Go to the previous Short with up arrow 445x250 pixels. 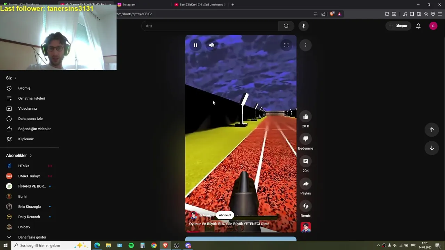point(431,130)
